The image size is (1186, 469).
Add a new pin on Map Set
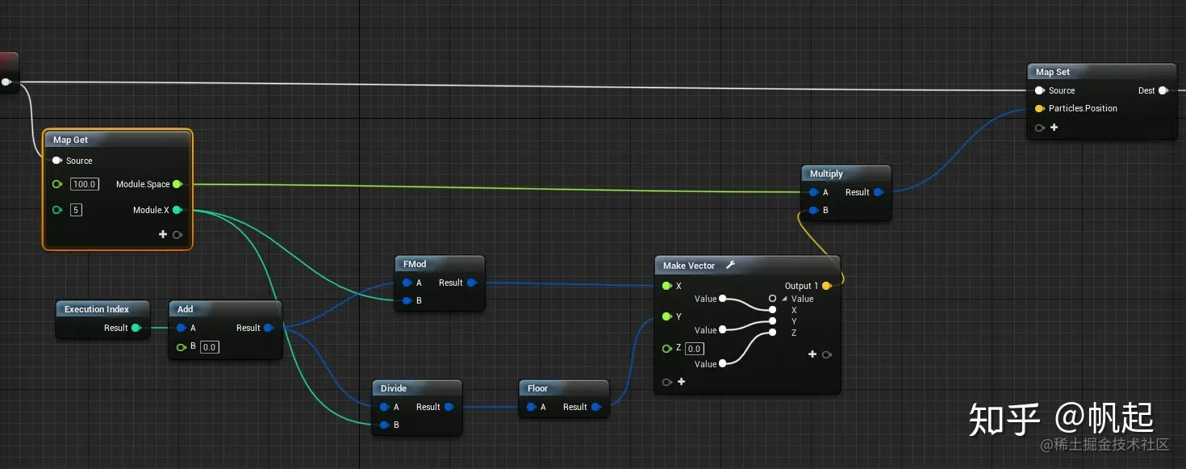(1054, 128)
